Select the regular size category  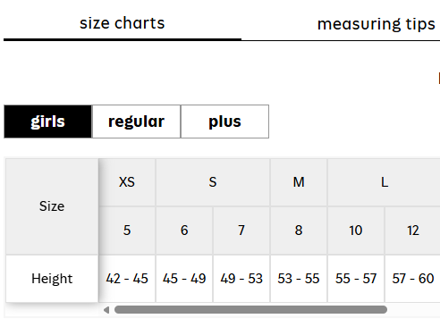(136, 122)
